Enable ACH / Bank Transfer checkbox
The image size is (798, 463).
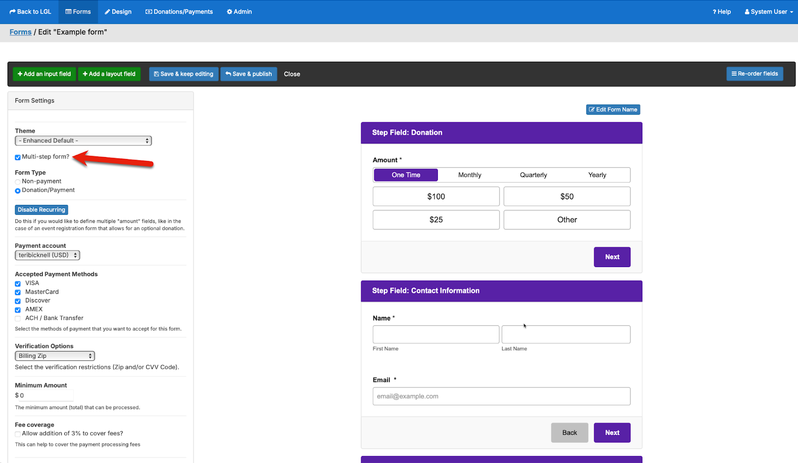pyautogui.click(x=18, y=318)
